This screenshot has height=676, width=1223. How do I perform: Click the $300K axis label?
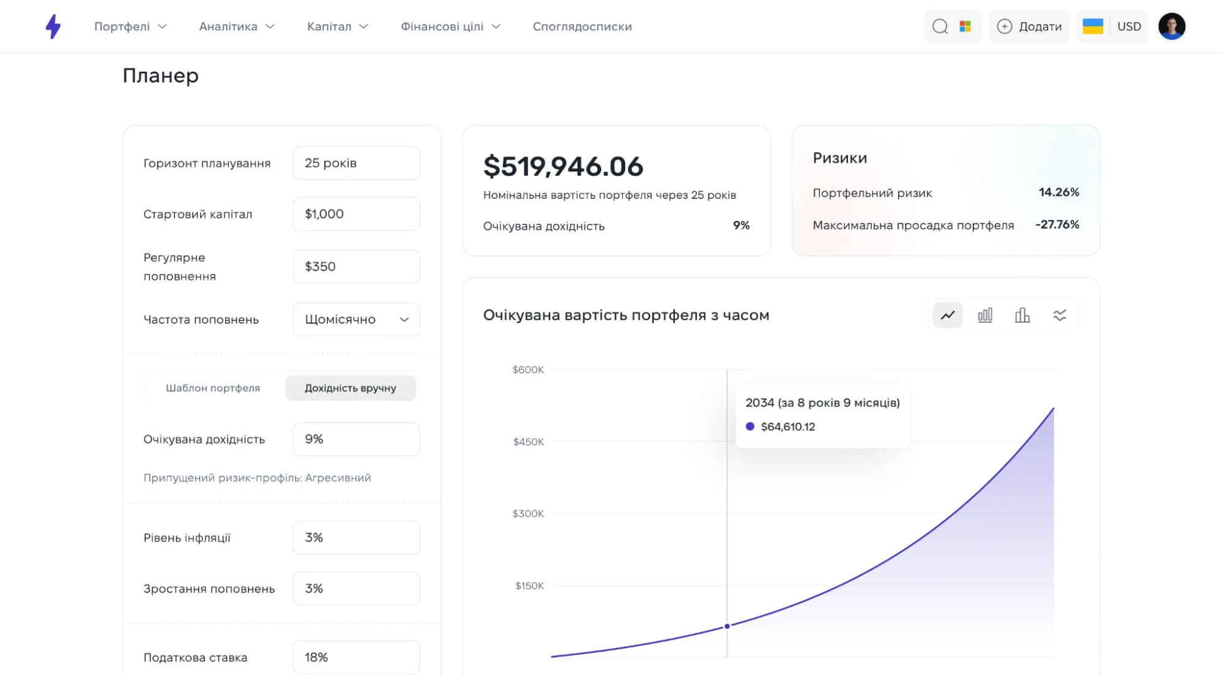pyautogui.click(x=528, y=513)
